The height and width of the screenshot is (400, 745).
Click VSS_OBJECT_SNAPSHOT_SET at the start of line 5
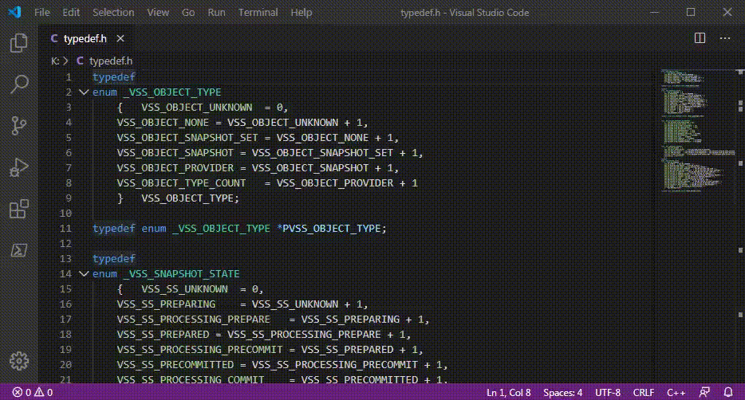pos(187,138)
